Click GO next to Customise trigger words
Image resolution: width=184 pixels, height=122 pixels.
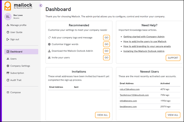[x=106, y=44]
